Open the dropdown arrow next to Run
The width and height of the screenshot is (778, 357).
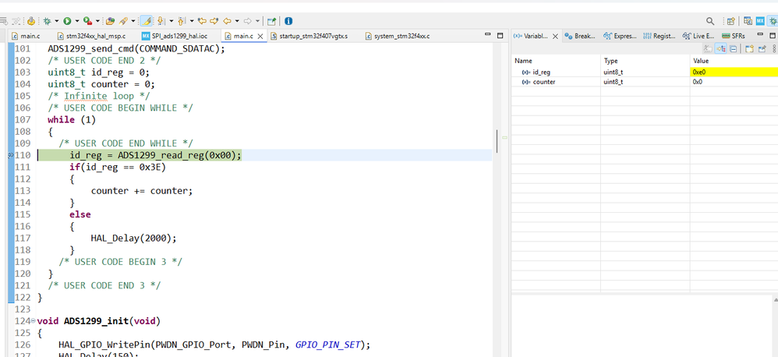pos(76,21)
